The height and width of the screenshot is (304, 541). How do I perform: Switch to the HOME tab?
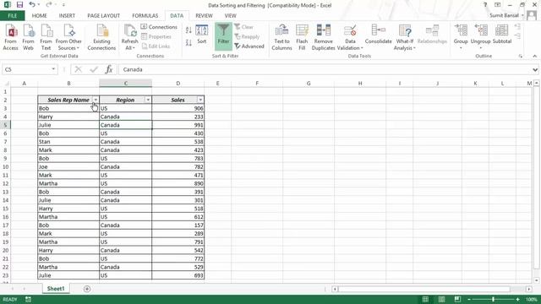pyautogui.click(x=40, y=15)
